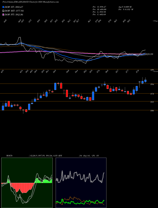Viewport: 158px width, 208px height.
Task: Click the blue DOW ST legend swatch
Action: pyautogui.click(x=3, y=7)
